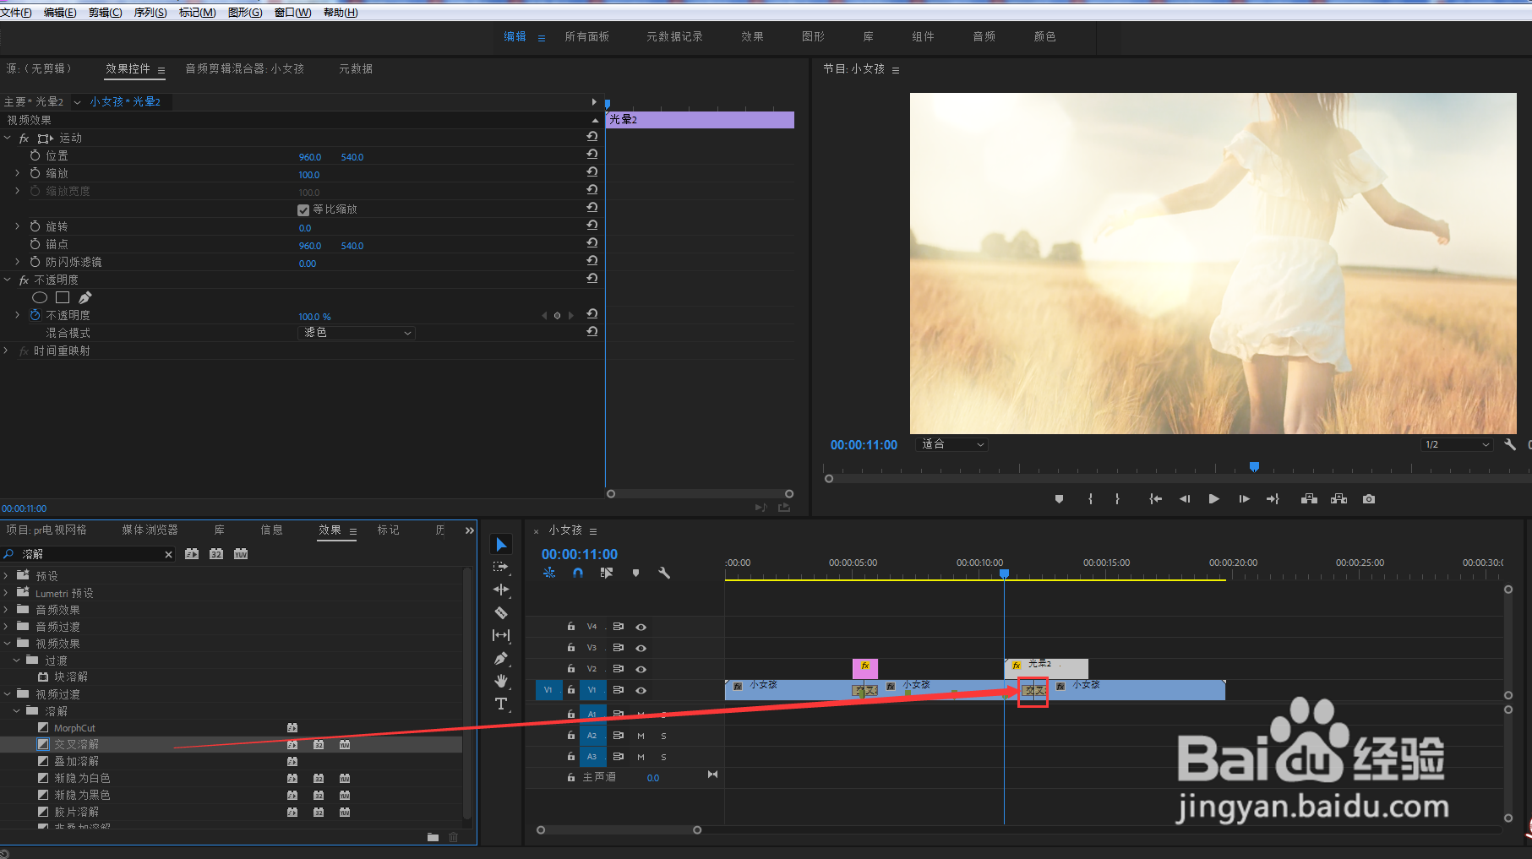Open the 混合模式 dropdown showing 滤色
Image resolution: width=1532 pixels, height=859 pixels.
[357, 333]
